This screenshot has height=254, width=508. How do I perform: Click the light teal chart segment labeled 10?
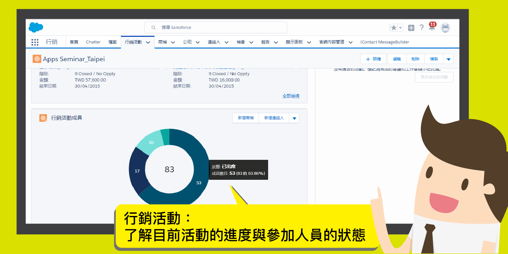(x=150, y=142)
